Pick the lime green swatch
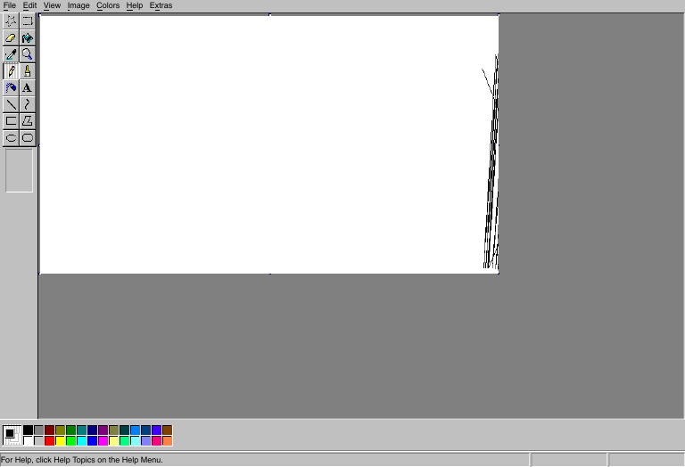The height and width of the screenshot is (467, 685). pos(70,441)
